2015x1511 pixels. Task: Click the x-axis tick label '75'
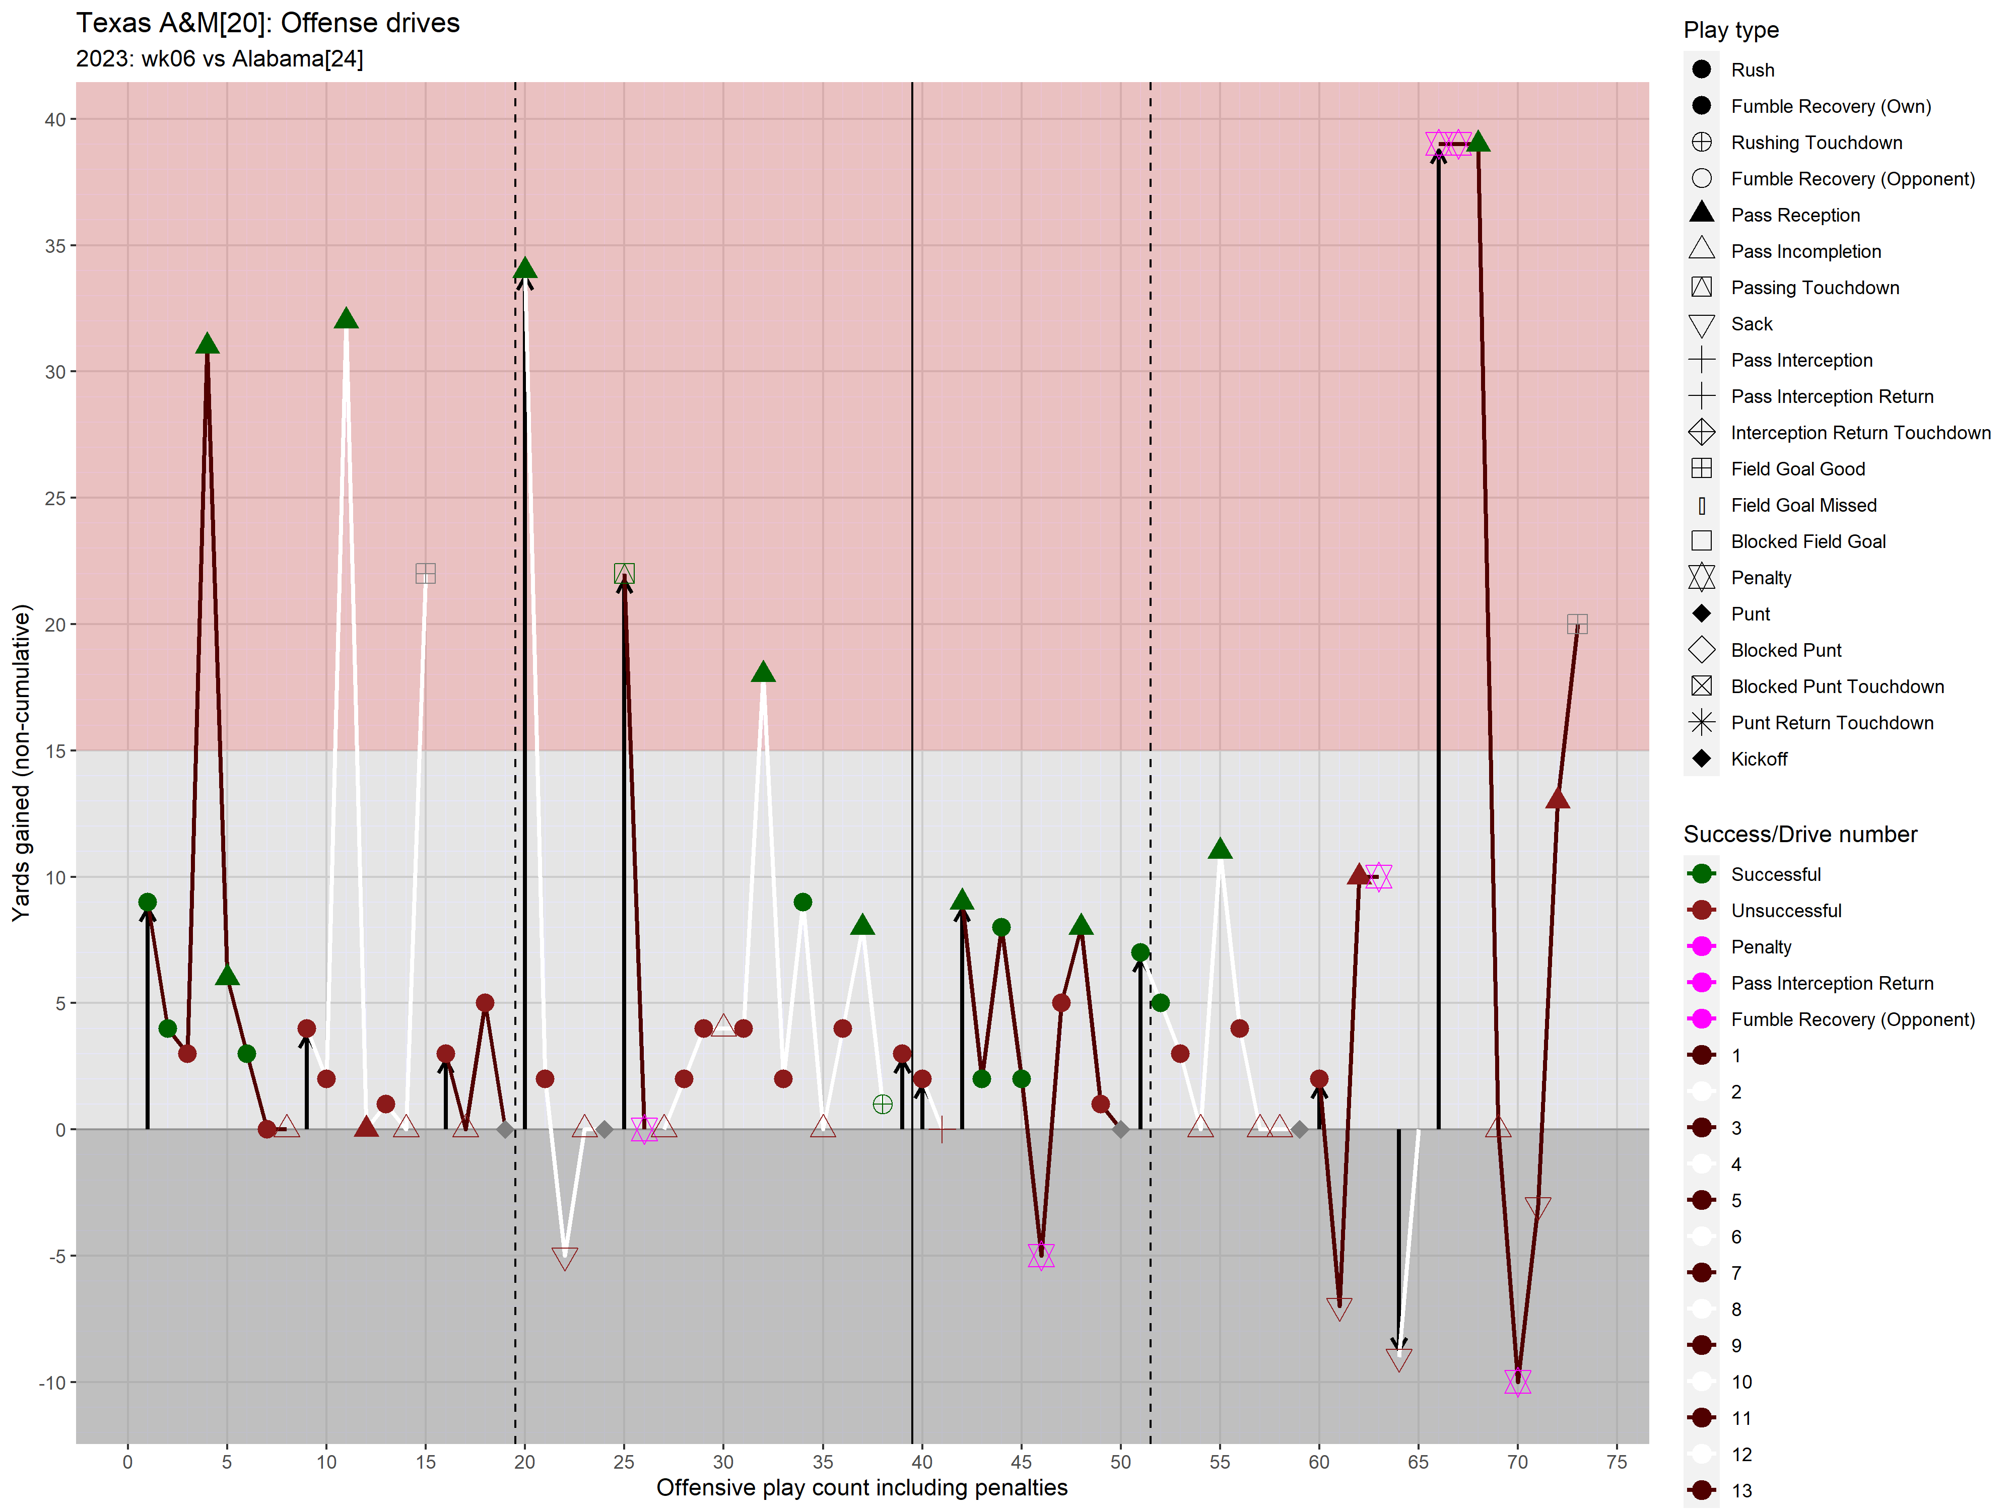coord(1617,1462)
